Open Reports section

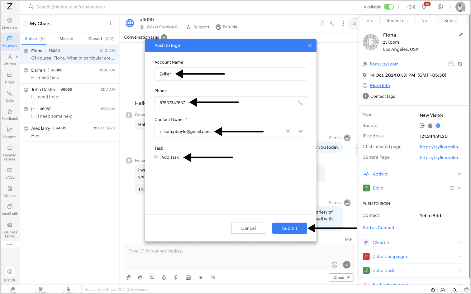[x=10, y=133]
